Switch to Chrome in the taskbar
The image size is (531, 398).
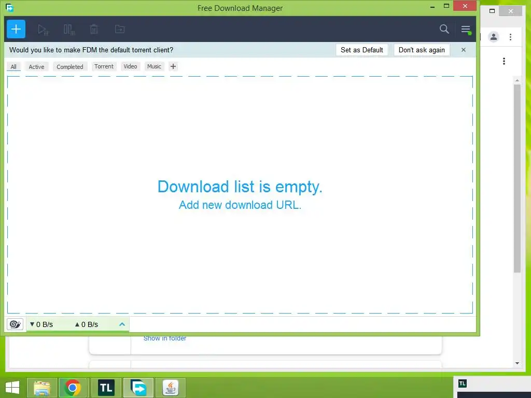point(73,388)
